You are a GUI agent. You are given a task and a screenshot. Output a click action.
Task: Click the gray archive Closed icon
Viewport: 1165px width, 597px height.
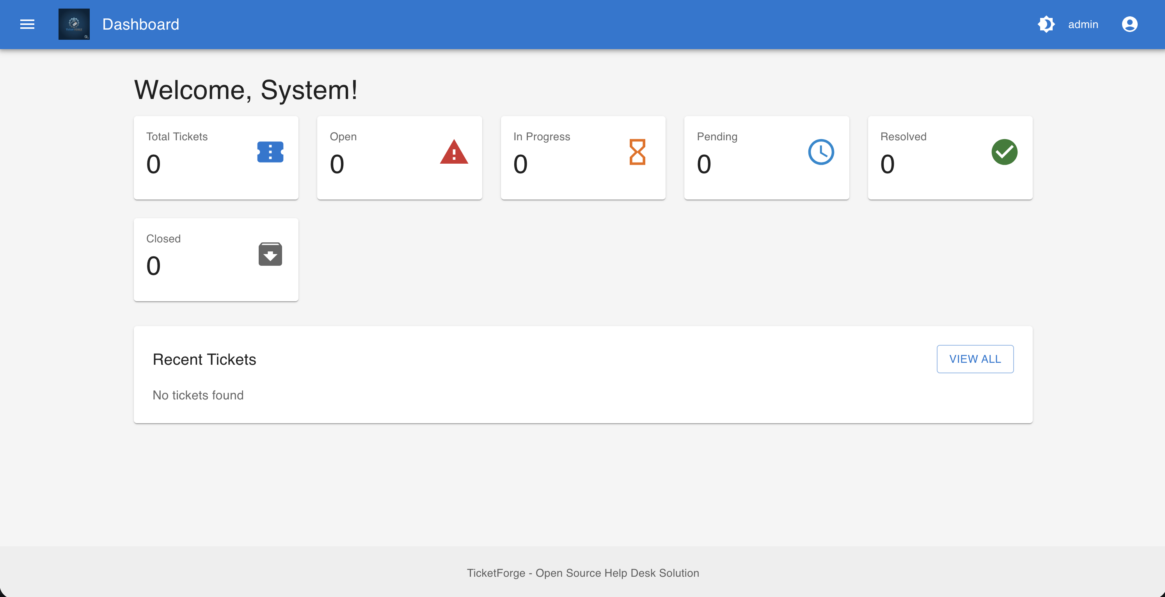click(270, 254)
